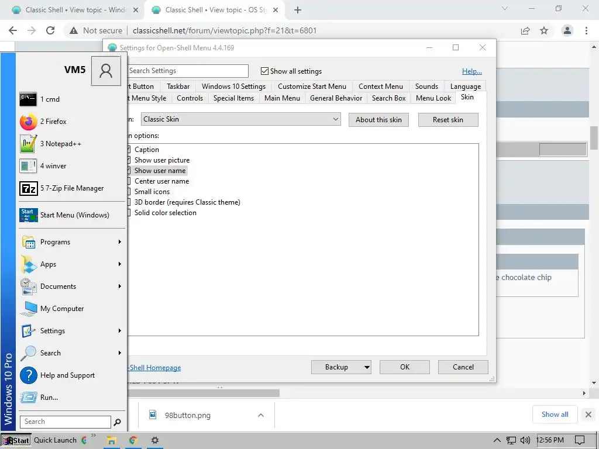Show hidden system tray icons
This screenshot has width=599, height=449.
(497, 440)
